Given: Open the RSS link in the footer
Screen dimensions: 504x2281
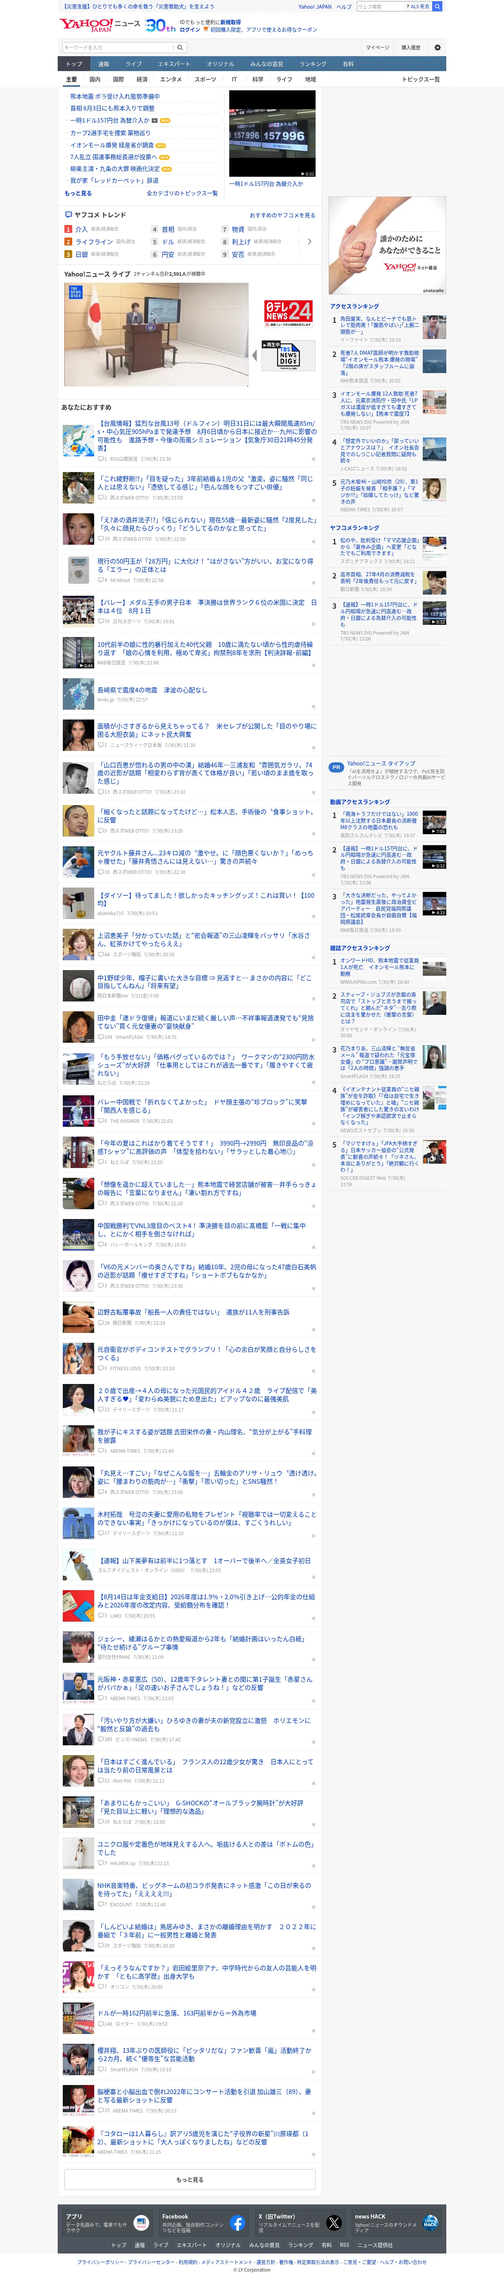Looking at the screenshot, I should click(x=344, y=2245).
